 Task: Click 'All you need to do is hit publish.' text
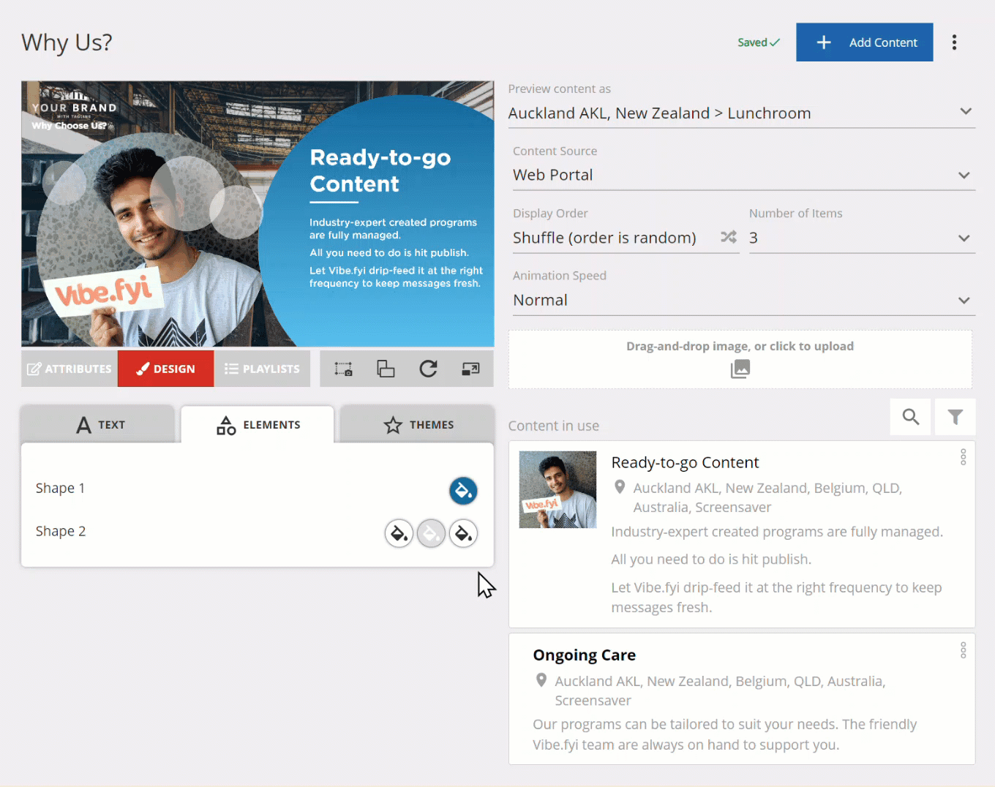click(x=711, y=560)
